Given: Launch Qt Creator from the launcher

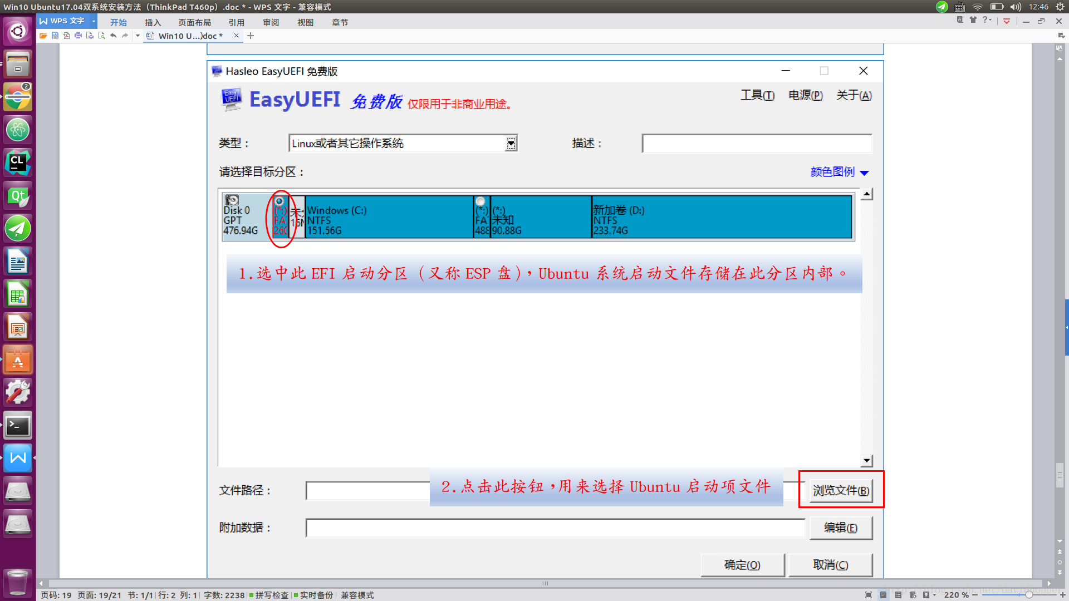Looking at the screenshot, I should pos(18,195).
